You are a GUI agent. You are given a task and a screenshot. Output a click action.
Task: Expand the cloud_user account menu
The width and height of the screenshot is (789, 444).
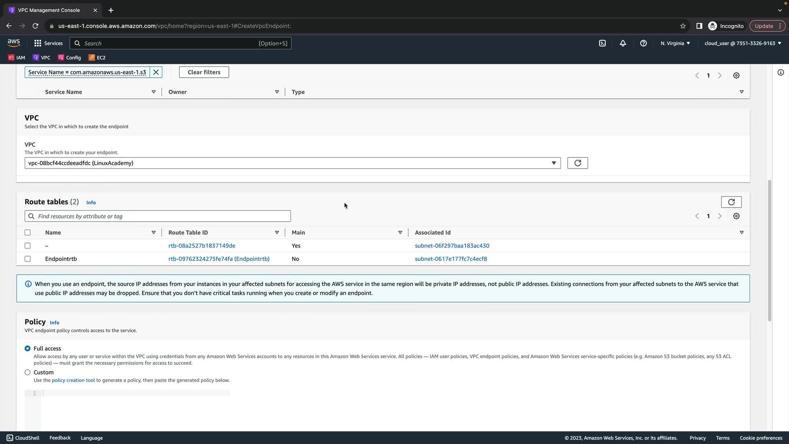743,43
